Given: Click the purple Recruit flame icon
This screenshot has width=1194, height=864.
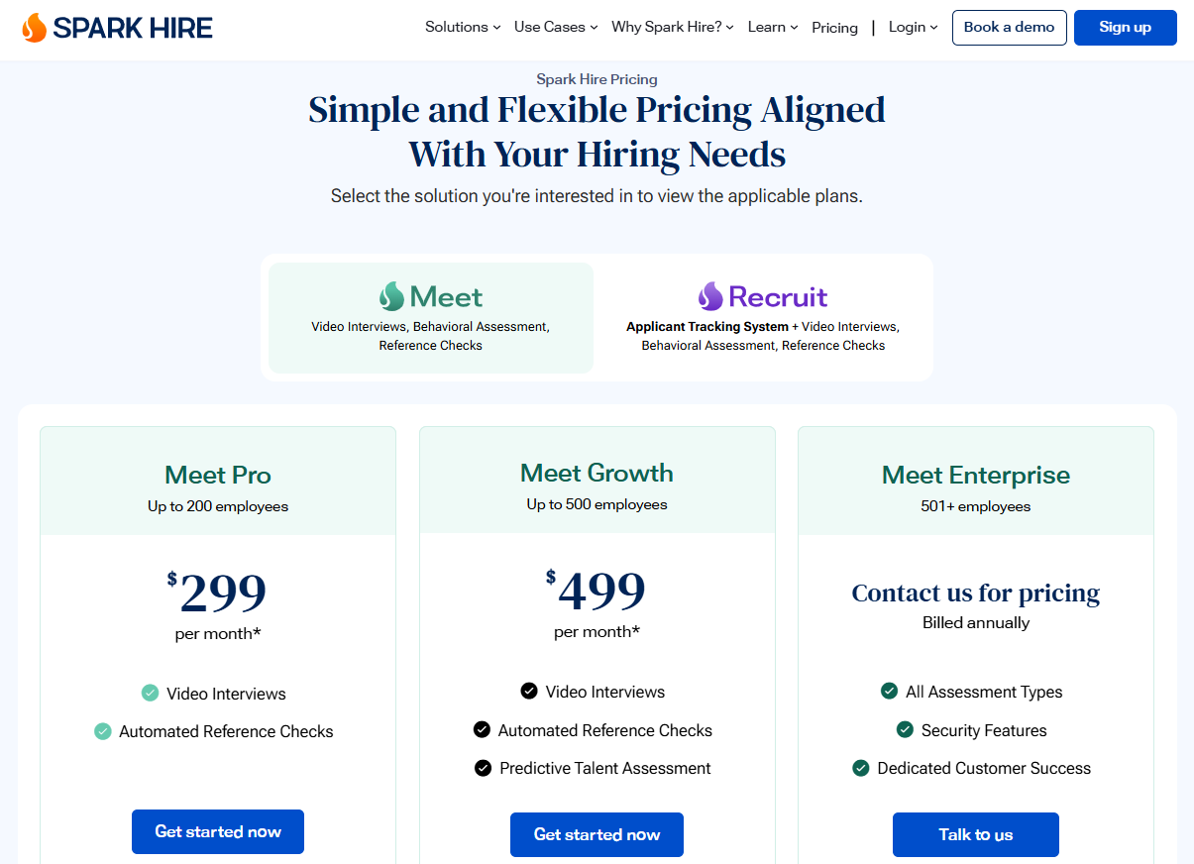Looking at the screenshot, I should [709, 296].
